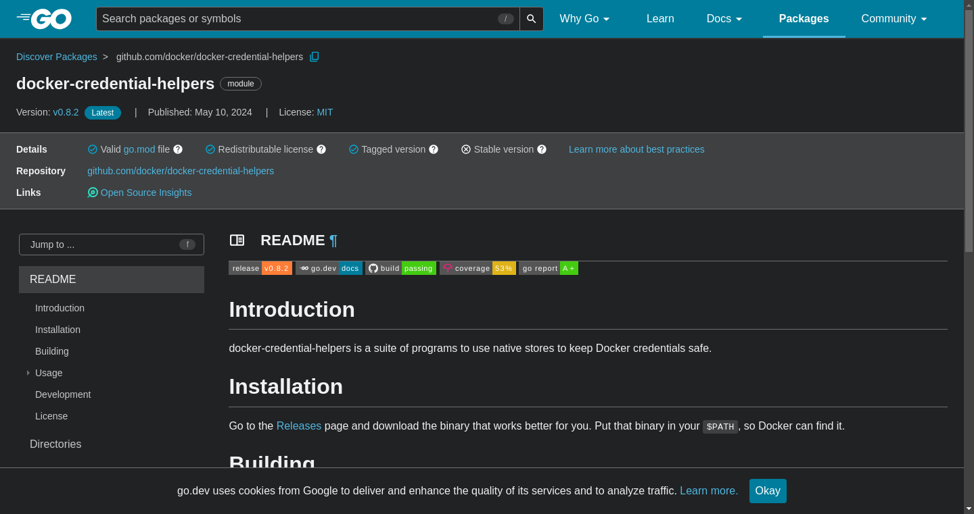
Task: Click the Discover Packages breadcrumb
Action: [57, 57]
